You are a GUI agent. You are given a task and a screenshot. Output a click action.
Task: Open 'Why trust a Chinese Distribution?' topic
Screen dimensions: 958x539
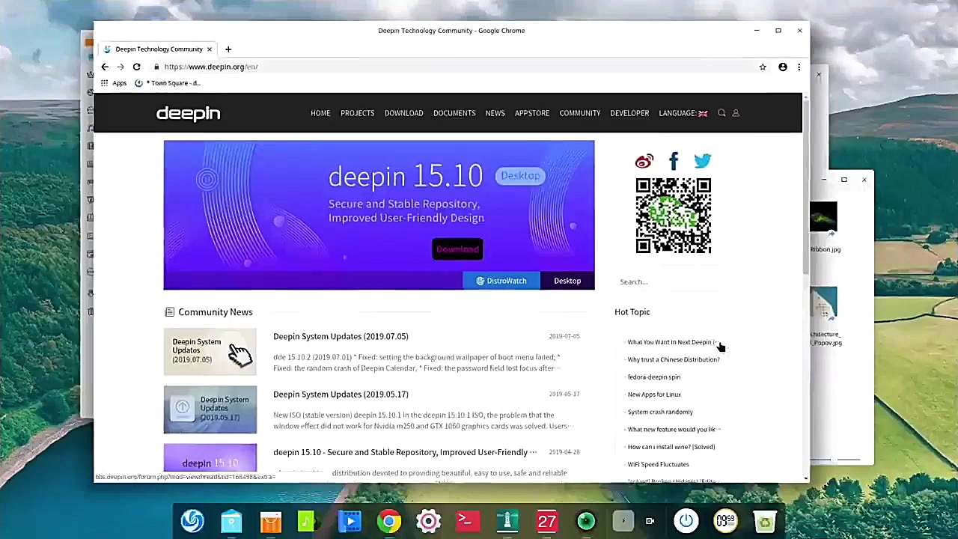pyautogui.click(x=674, y=359)
